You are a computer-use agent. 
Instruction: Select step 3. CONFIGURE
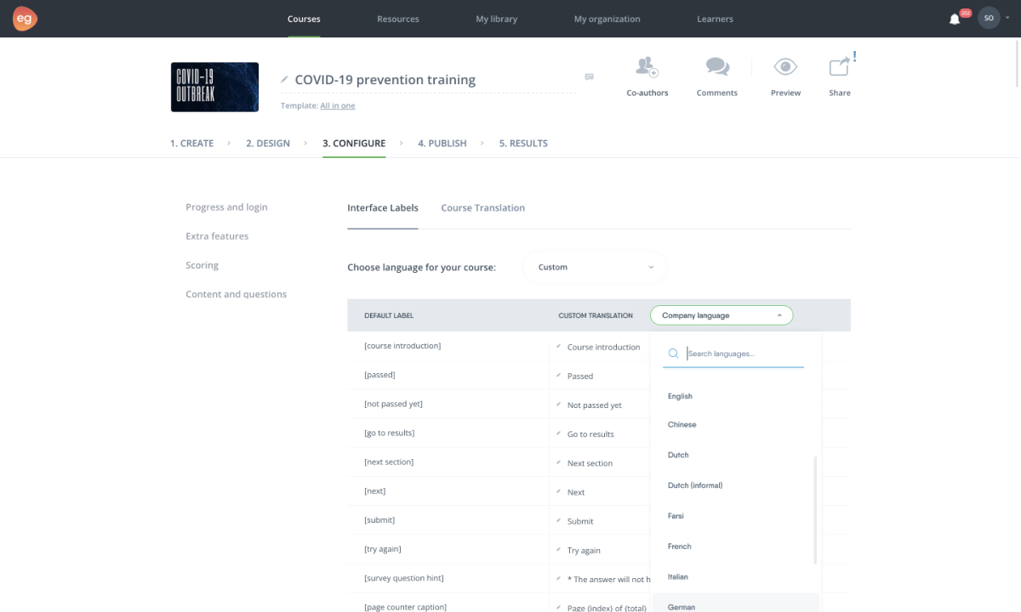354,143
